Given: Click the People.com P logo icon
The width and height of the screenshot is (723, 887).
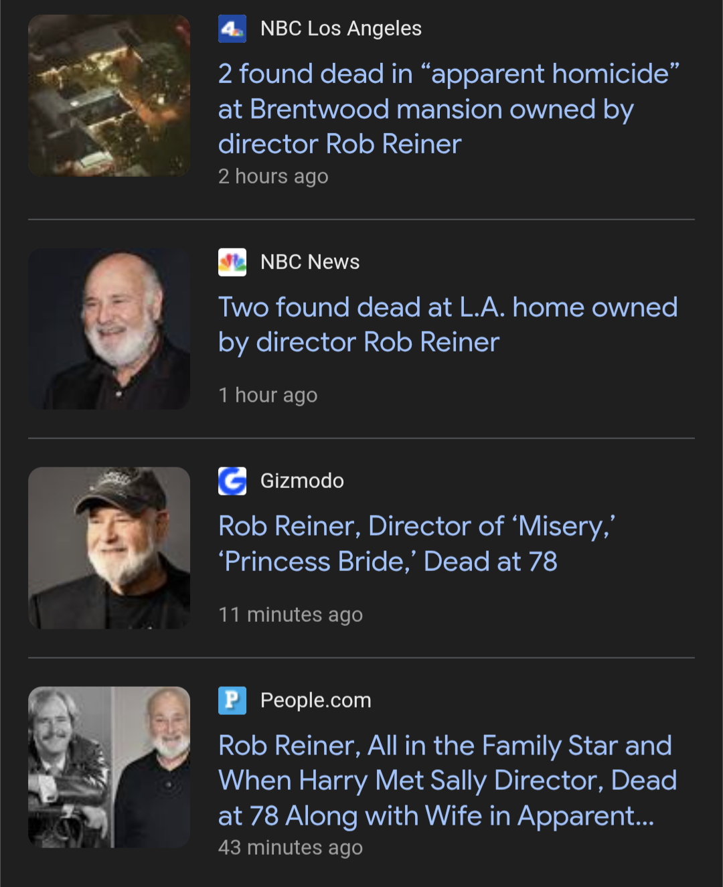Looking at the screenshot, I should [x=232, y=700].
